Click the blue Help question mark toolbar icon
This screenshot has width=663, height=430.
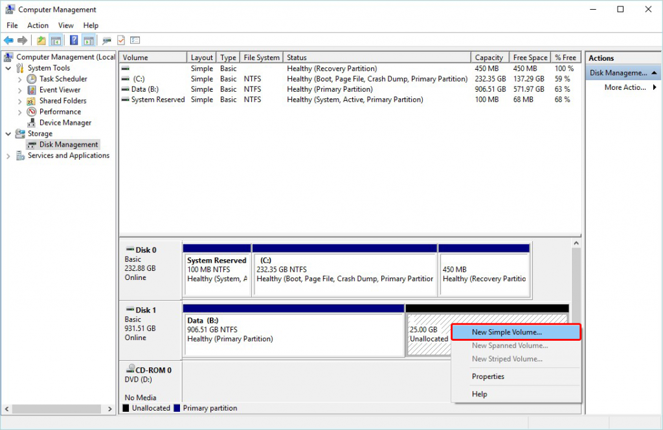[73, 40]
